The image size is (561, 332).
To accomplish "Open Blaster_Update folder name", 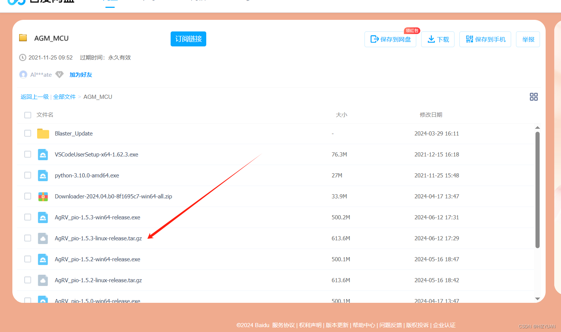I will tap(73, 134).
